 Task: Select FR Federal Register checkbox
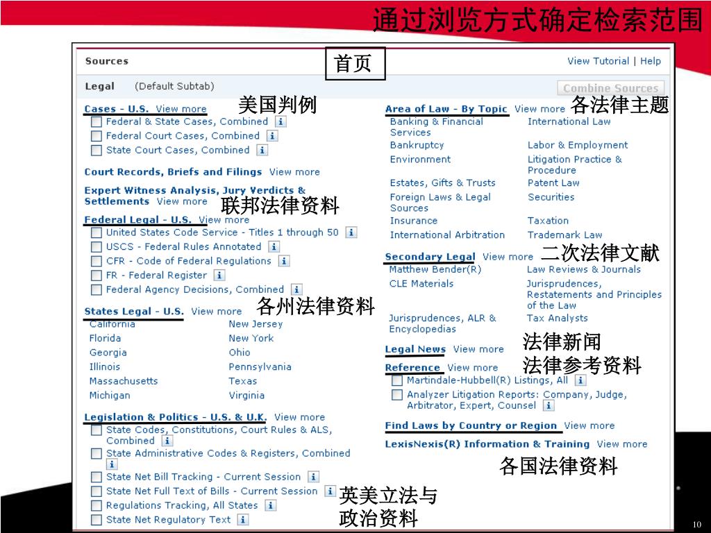pos(96,276)
